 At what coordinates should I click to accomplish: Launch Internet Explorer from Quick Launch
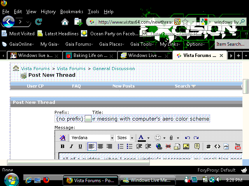28,180
